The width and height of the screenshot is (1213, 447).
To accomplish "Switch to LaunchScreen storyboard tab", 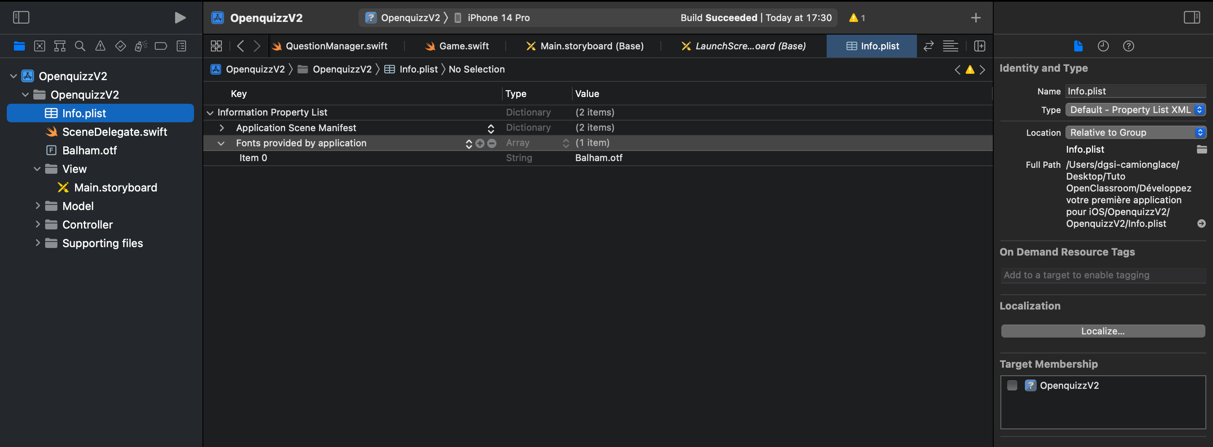I will coord(744,46).
